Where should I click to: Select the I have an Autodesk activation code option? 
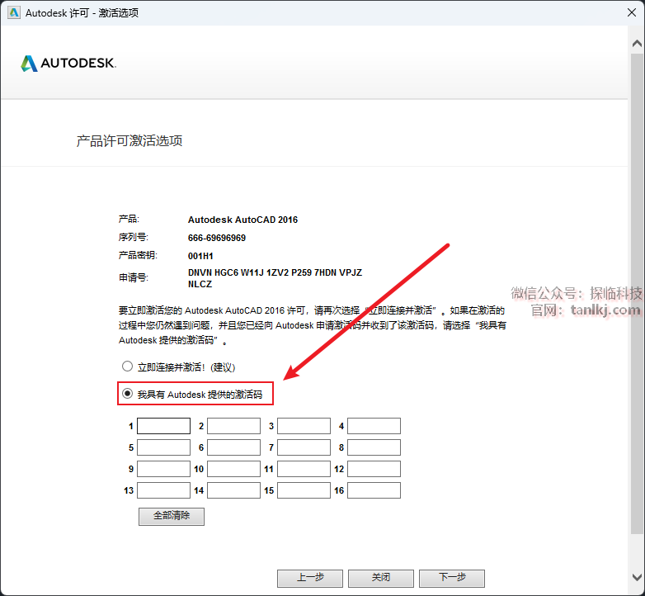point(127,394)
